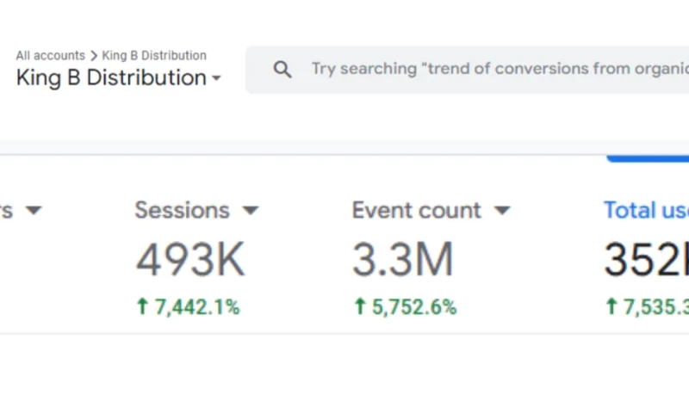
Task: Open the Sessions metric dropdown arrow
Action: pos(251,211)
